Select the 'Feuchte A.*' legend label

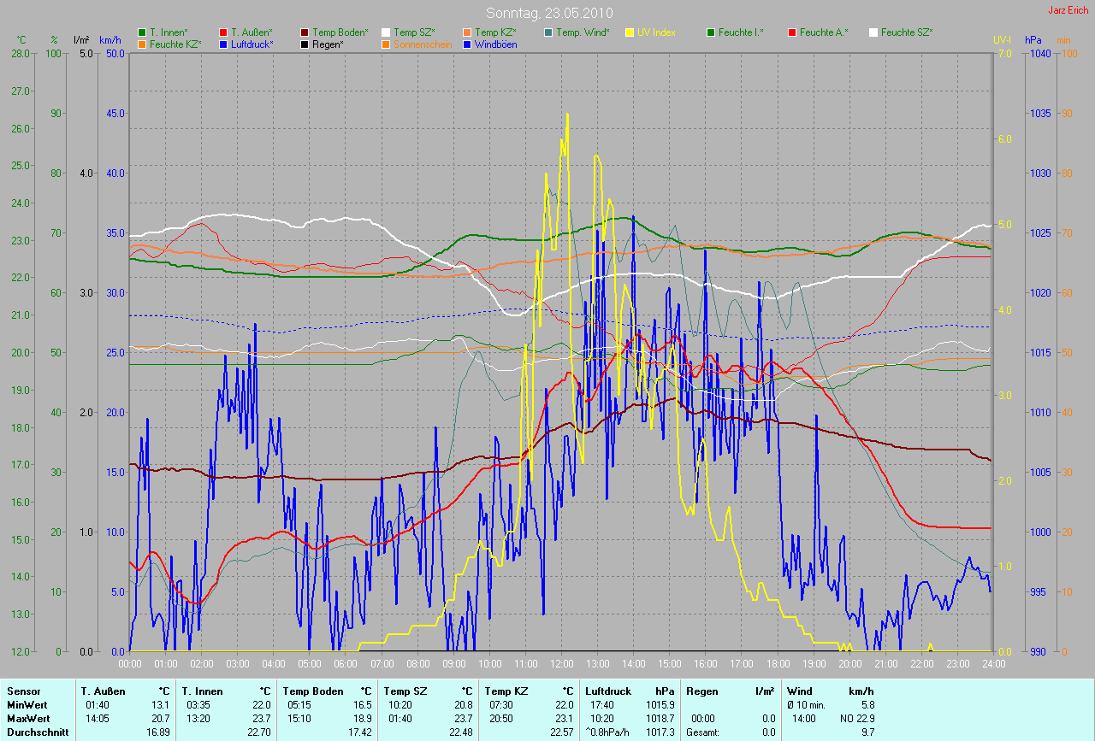tap(824, 32)
